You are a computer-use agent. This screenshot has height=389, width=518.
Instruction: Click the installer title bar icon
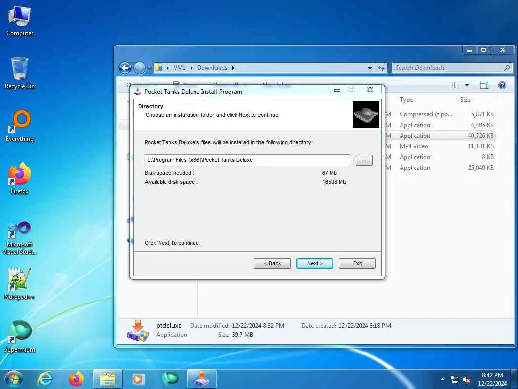pyautogui.click(x=138, y=91)
